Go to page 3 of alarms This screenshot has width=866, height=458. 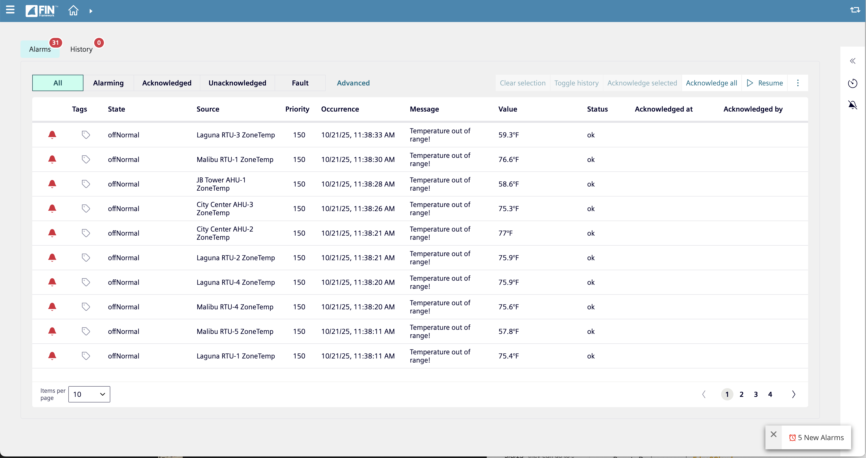[756, 394]
